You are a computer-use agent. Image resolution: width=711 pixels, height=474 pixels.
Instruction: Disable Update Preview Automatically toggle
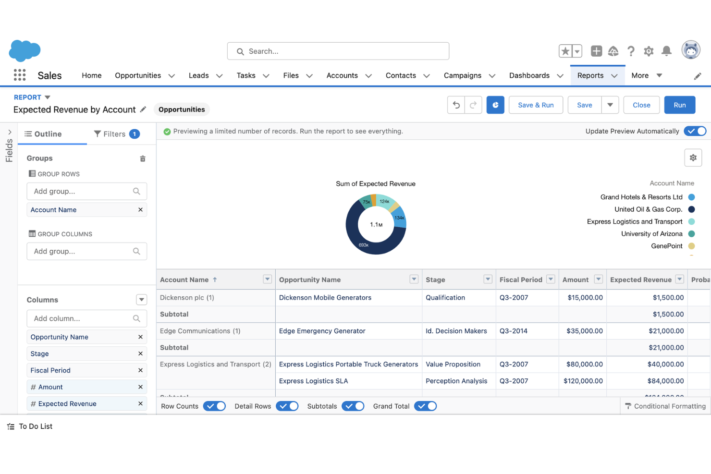click(x=695, y=131)
